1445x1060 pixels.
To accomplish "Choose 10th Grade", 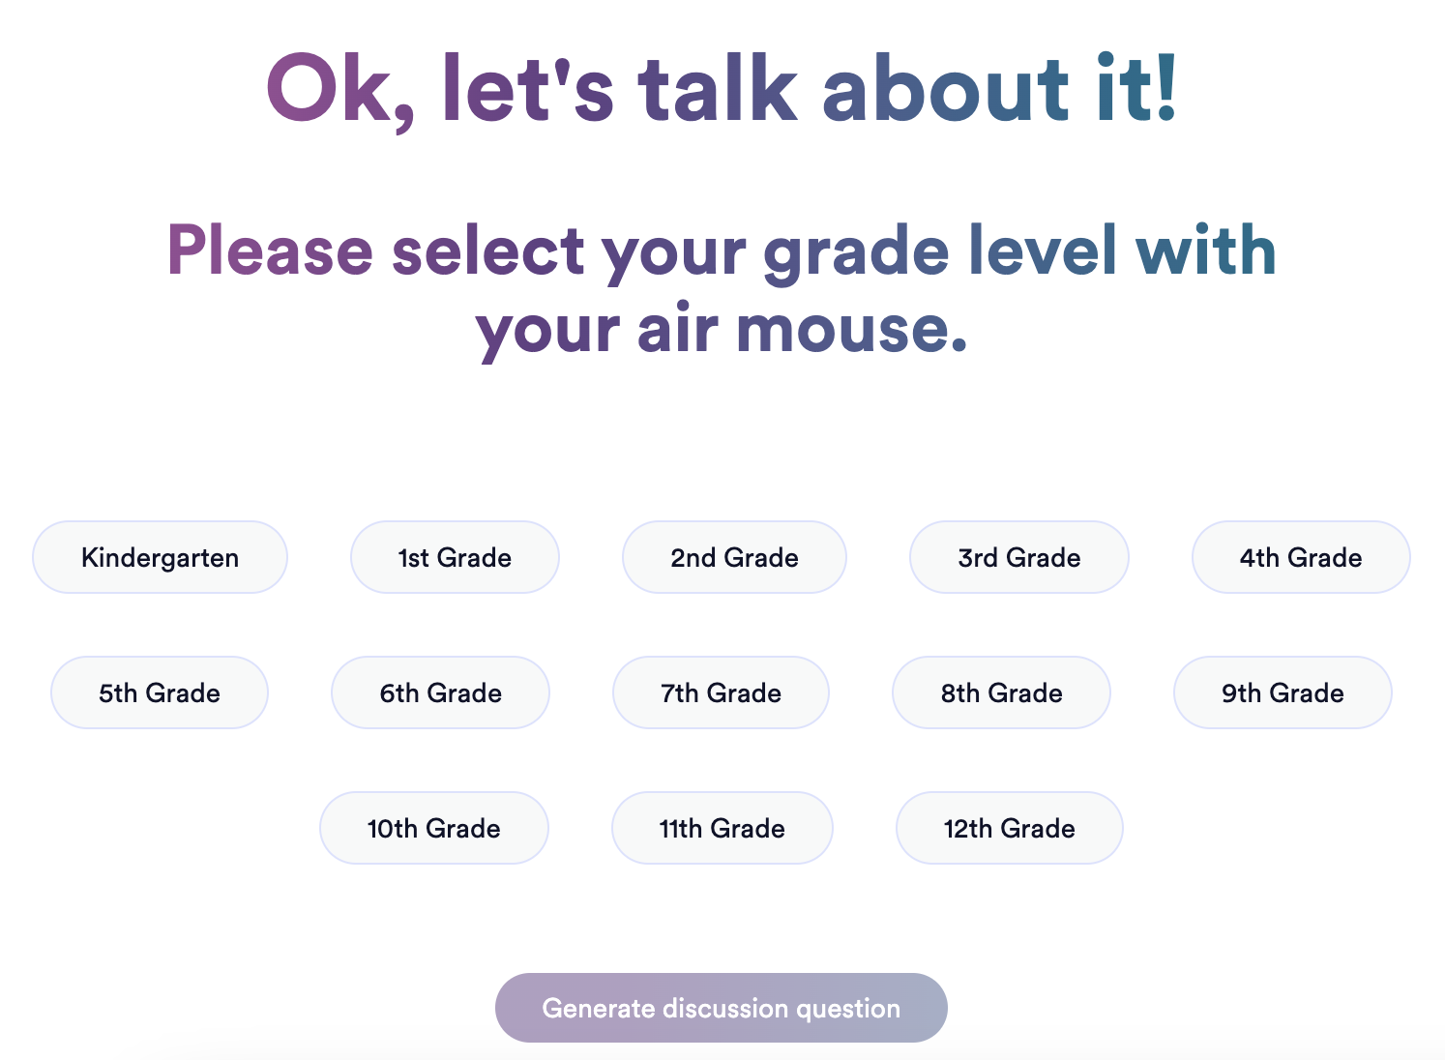I will (433, 828).
